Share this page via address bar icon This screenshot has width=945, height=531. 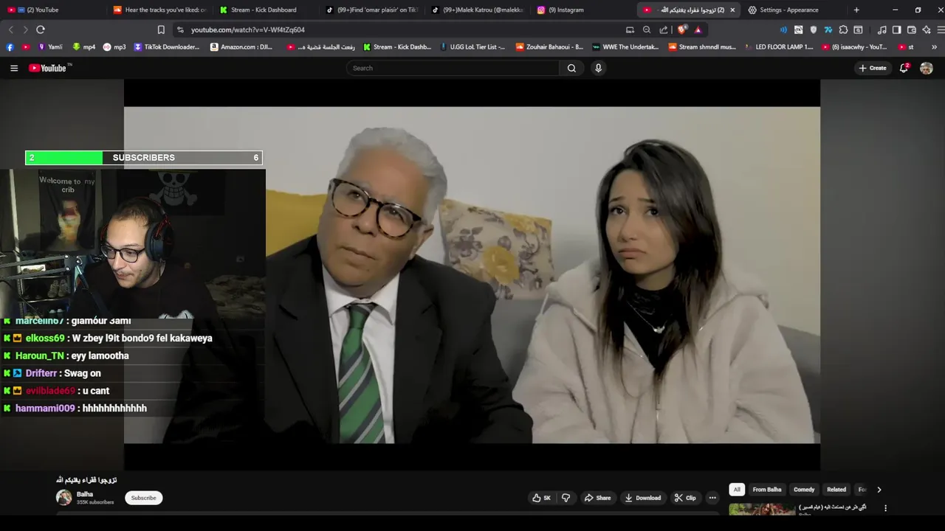click(664, 29)
